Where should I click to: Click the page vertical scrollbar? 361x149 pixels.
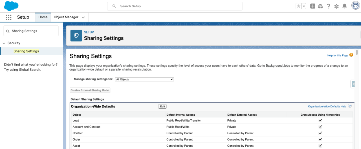tap(357, 52)
